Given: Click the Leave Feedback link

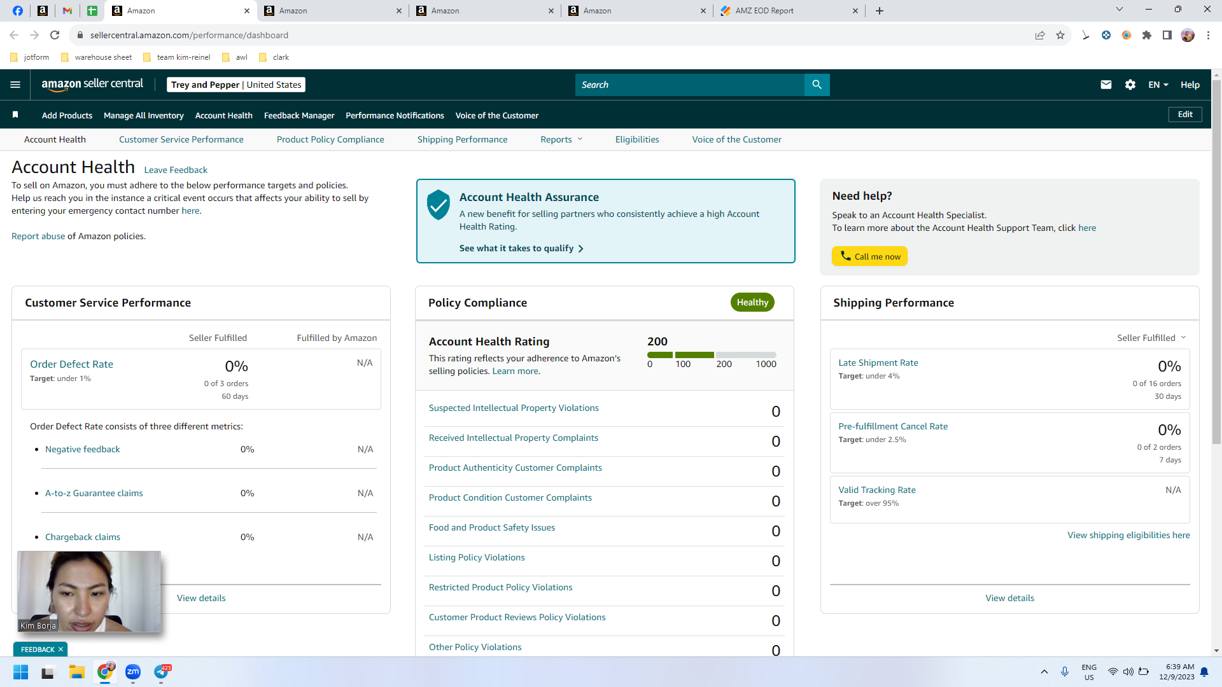Looking at the screenshot, I should tap(176, 170).
